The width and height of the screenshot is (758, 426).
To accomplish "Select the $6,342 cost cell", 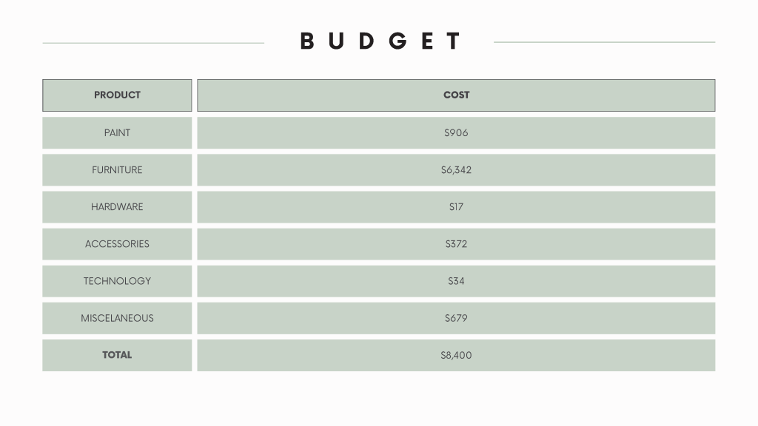I will click(x=456, y=170).
